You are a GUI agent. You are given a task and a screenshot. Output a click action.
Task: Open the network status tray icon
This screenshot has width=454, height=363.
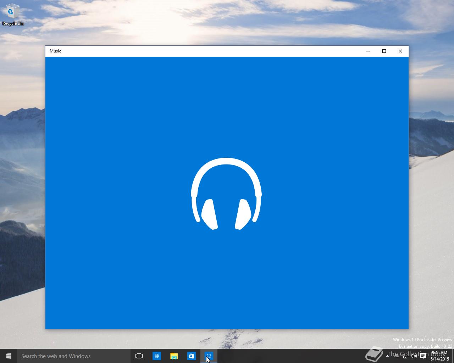pyautogui.click(x=405, y=356)
